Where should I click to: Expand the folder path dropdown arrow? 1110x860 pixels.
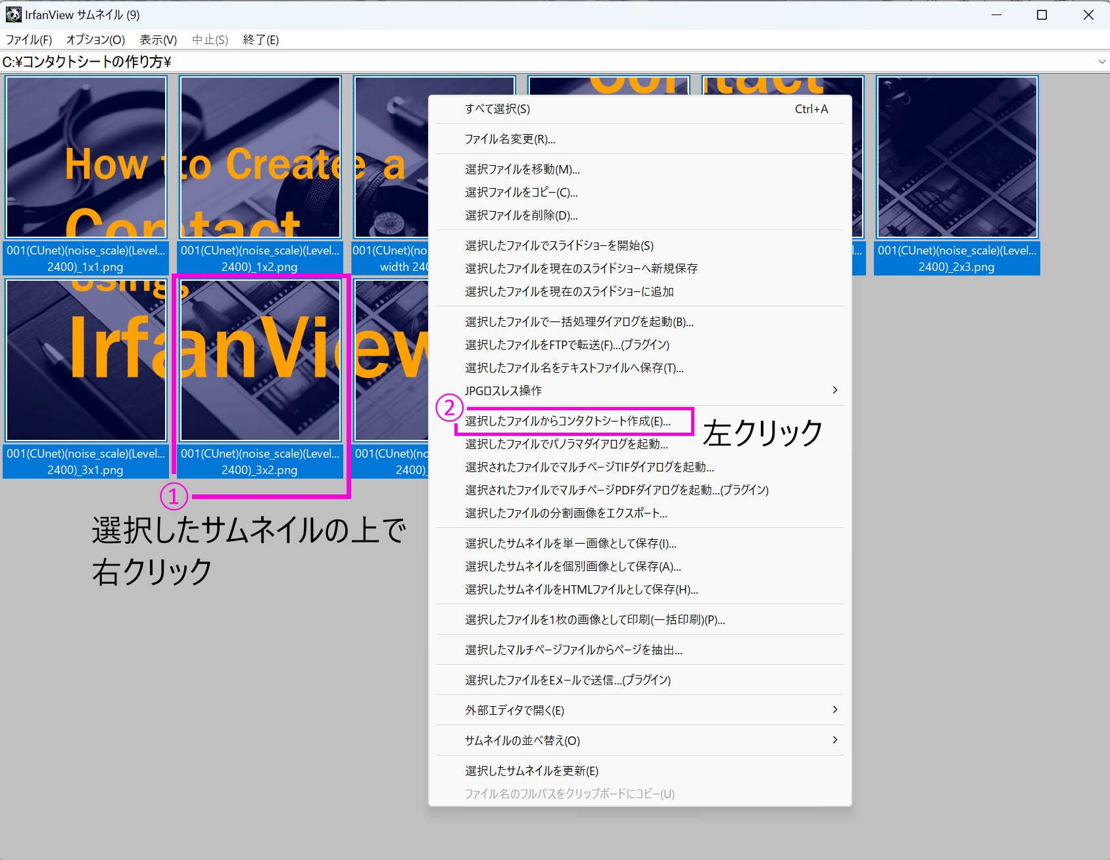(1101, 62)
